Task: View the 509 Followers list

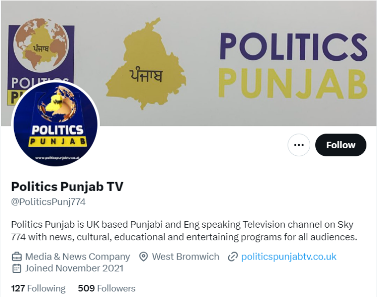Action: tap(107, 288)
